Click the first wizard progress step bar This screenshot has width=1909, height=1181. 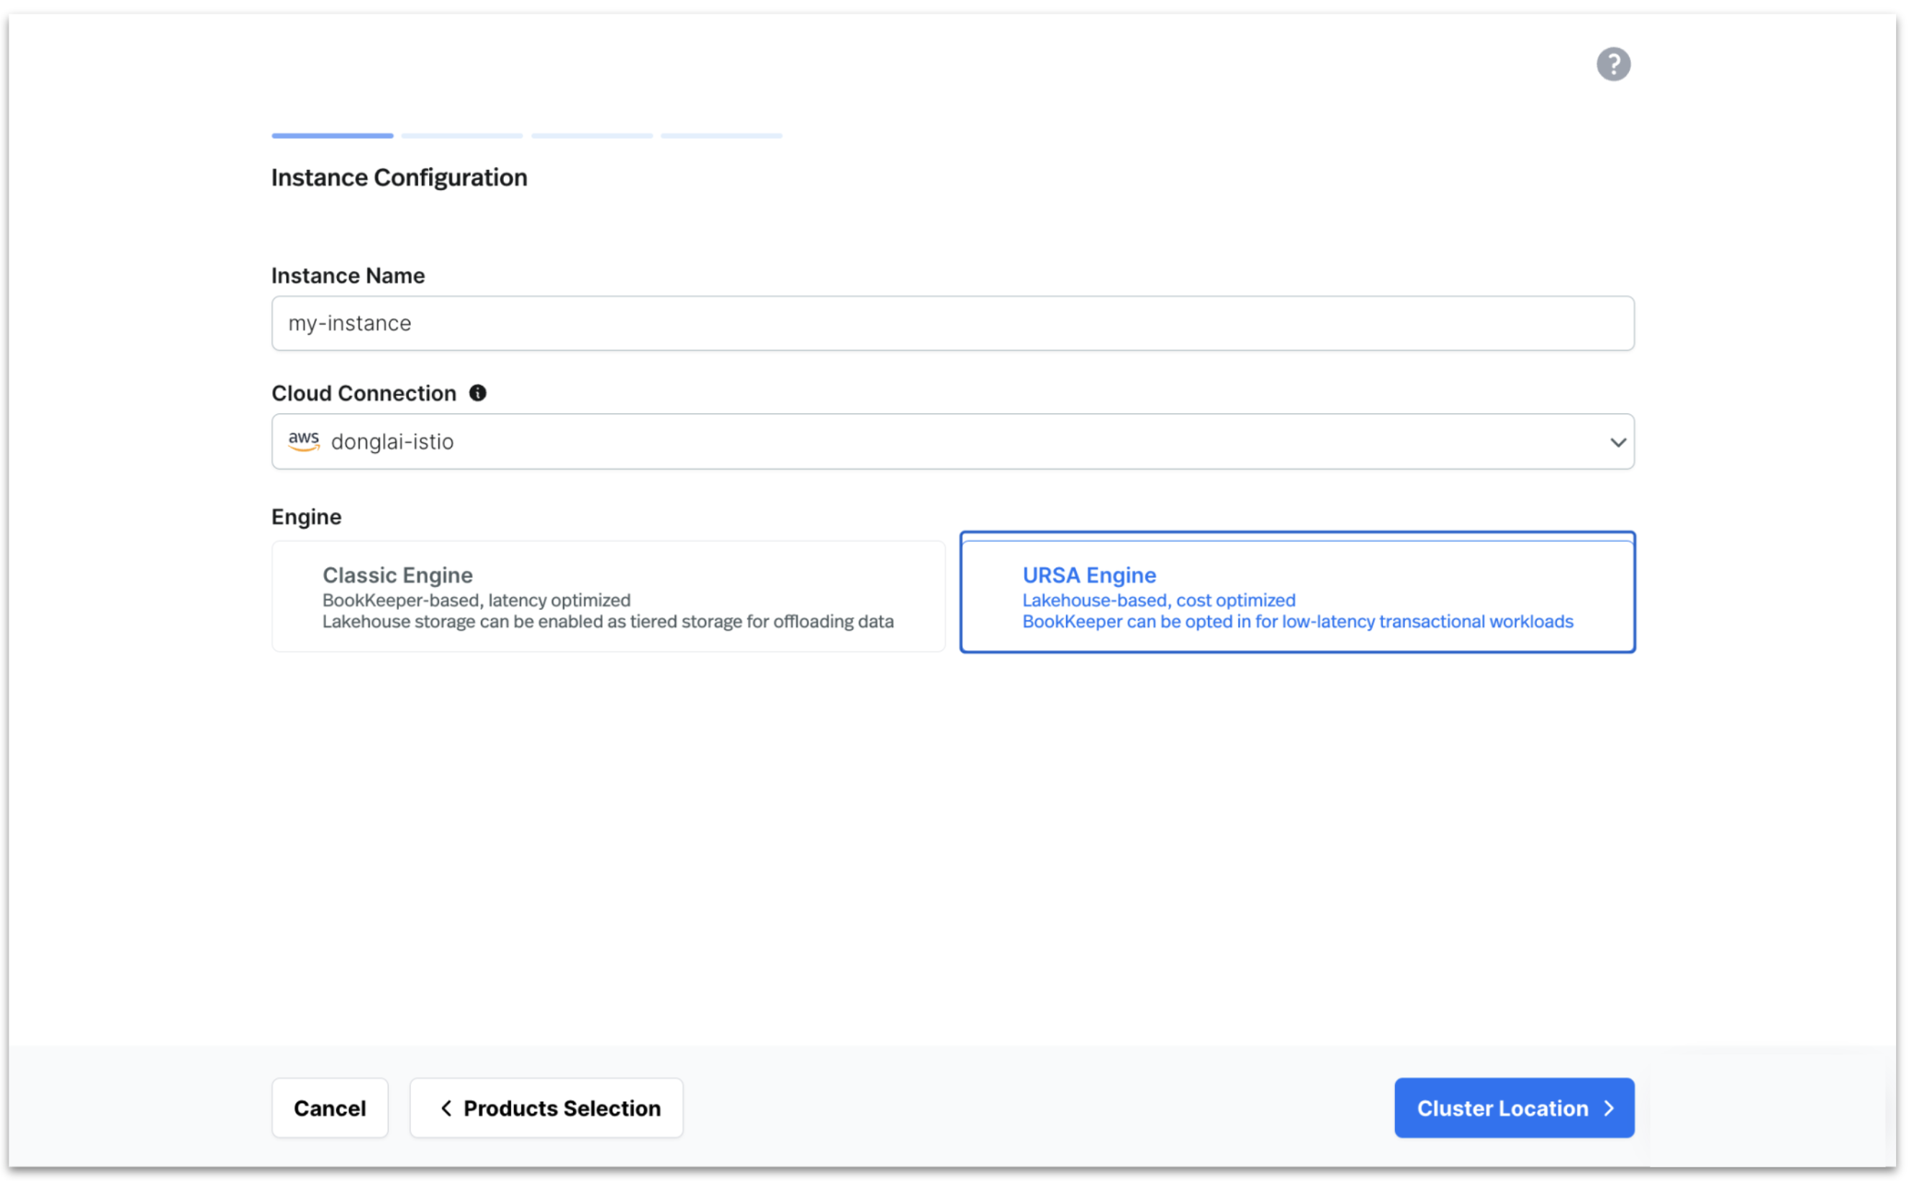[x=333, y=136]
